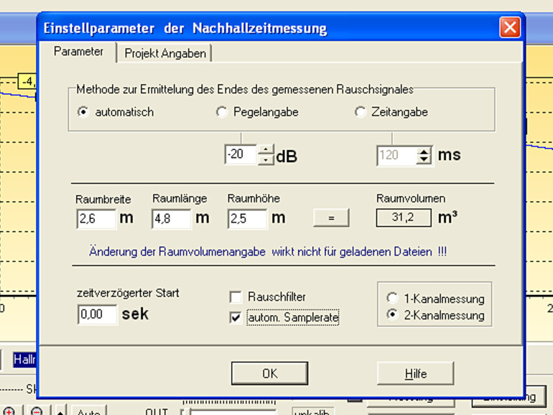Increase the ms value with up arrow
The width and height of the screenshot is (553, 415).
(424, 151)
